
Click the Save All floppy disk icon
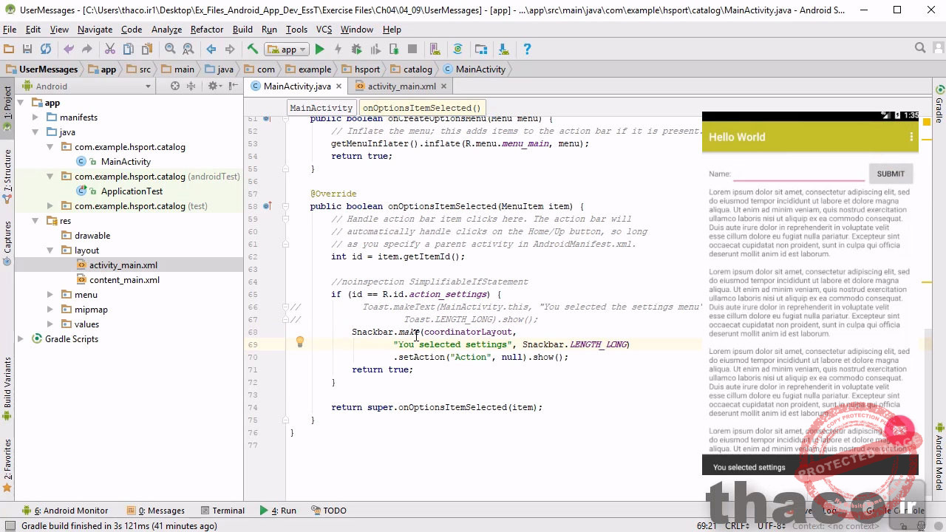27,50
